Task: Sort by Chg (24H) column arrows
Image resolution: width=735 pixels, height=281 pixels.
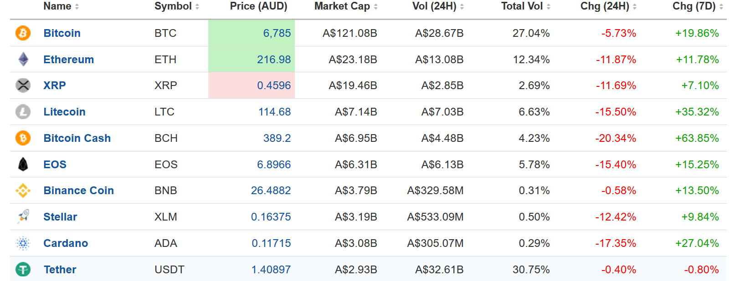Action: pos(635,6)
